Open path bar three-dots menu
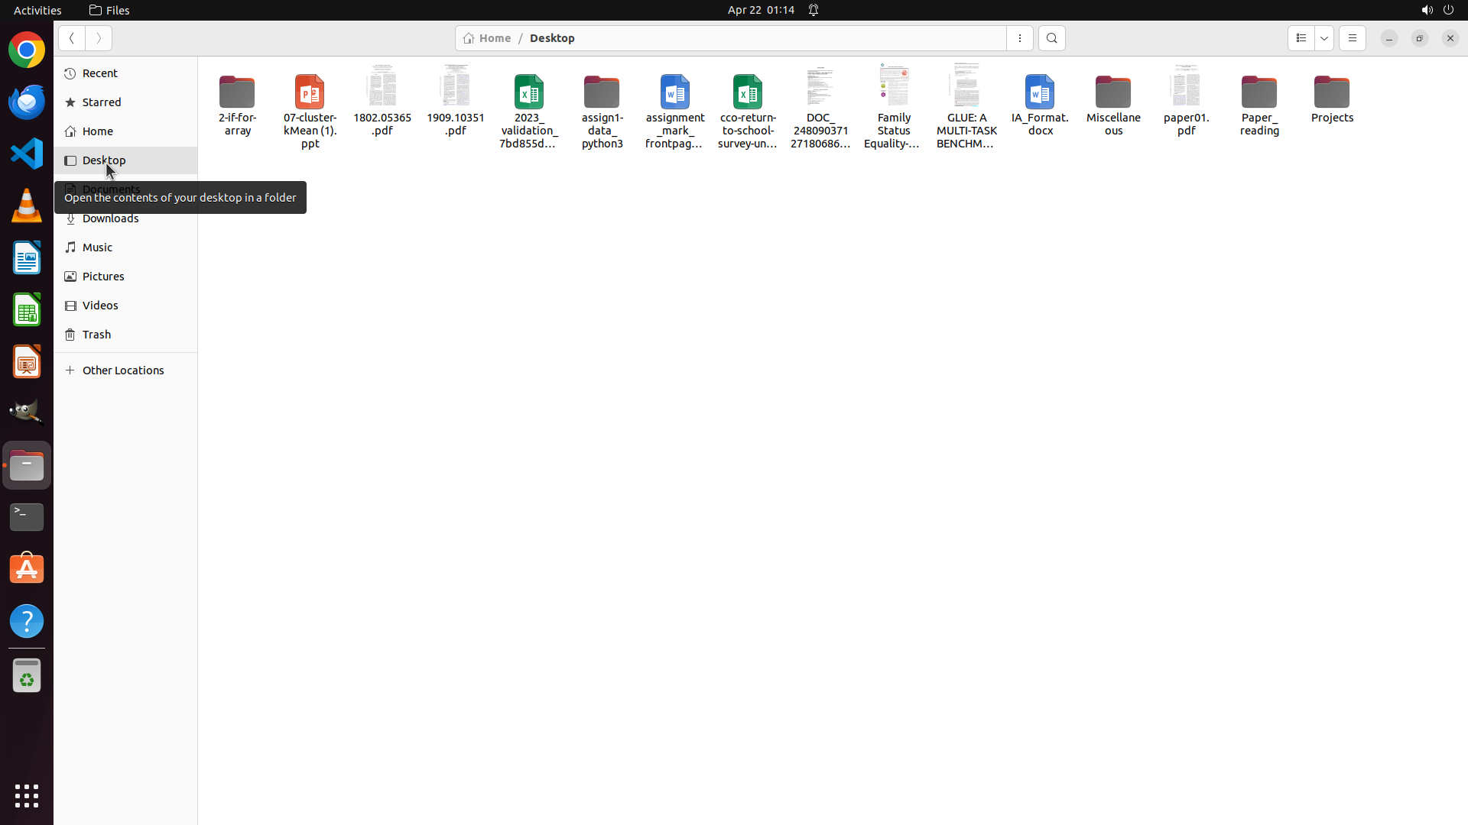1468x825 pixels. 1019,38
